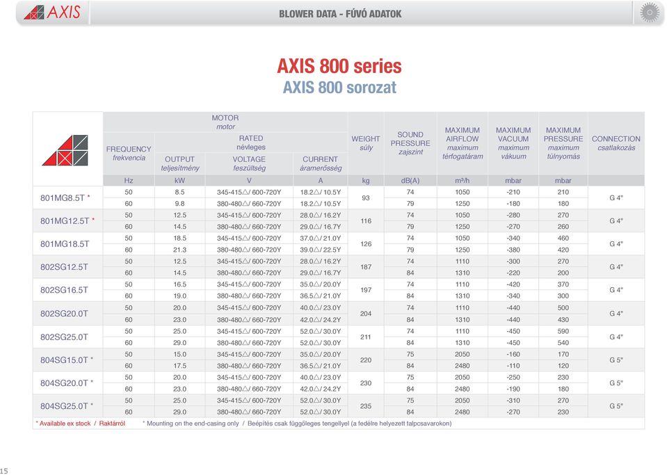Select the maximum pressure value 540
The height and width of the screenshot is (475, 667).
coord(563,343)
